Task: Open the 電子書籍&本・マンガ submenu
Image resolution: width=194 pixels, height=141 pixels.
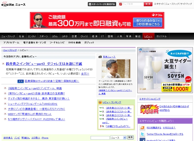Action: pos(34,42)
